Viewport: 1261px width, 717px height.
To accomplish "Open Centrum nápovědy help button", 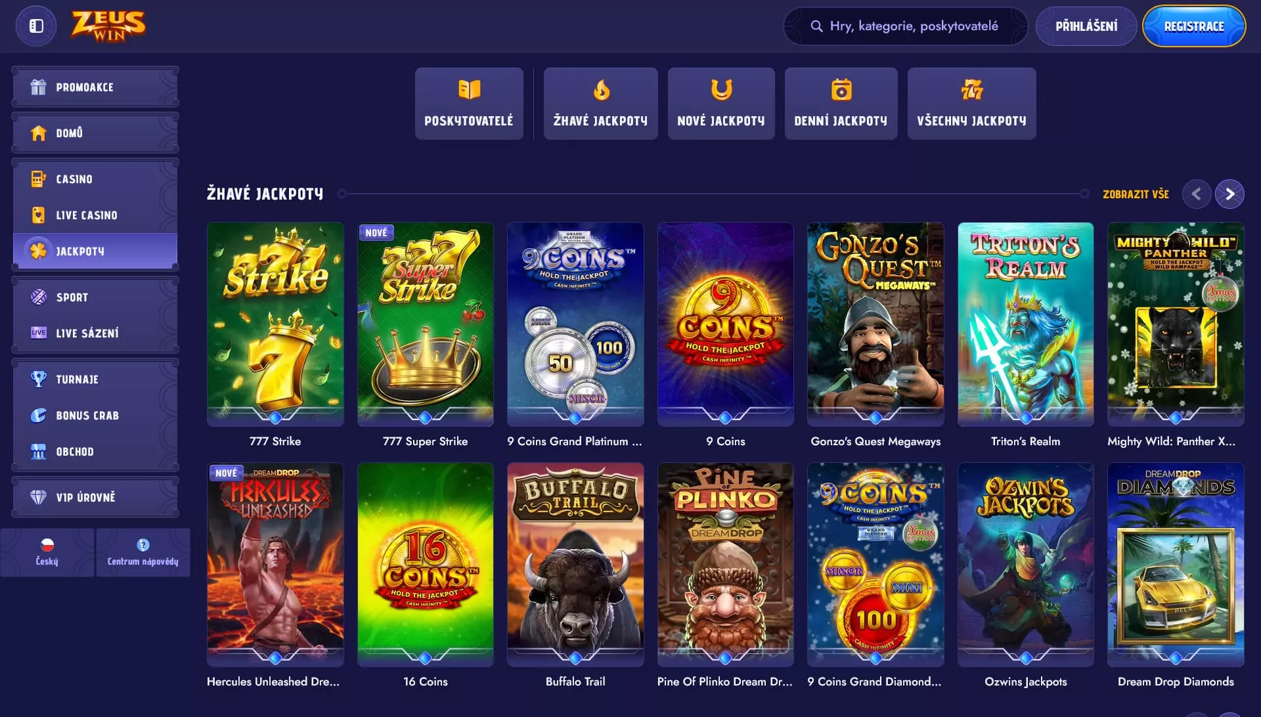I will click(x=143, y=552).
